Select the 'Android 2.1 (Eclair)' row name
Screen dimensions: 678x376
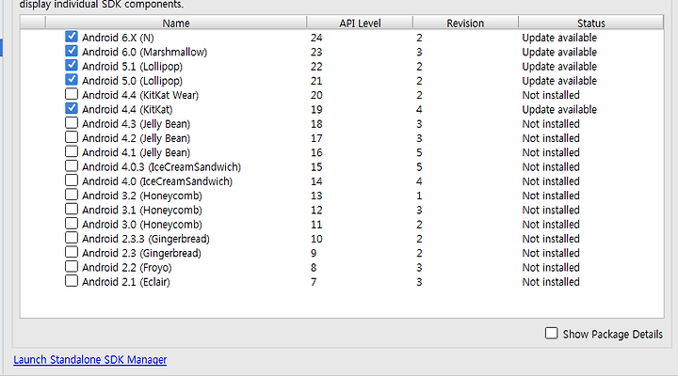126,282
